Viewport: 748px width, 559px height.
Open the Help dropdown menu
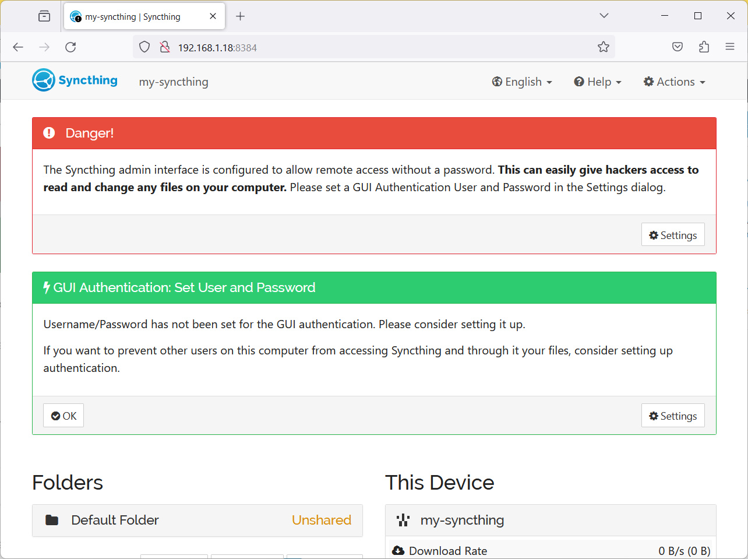click(598, 82)
